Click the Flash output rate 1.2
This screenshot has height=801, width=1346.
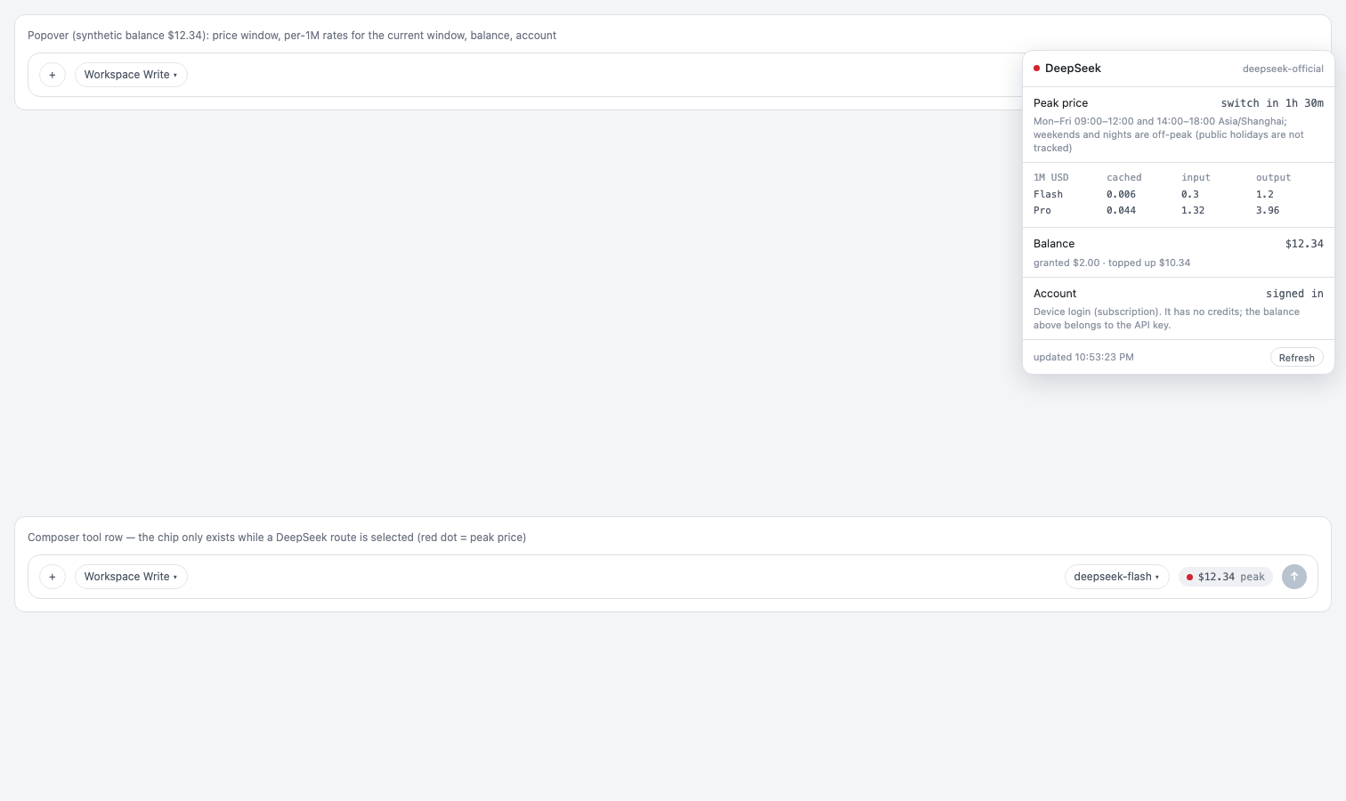pyautogui.click(x=1265, y=194)
